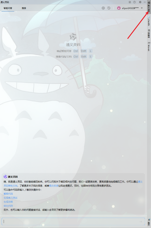Click the 通义灵码 sender name in the message
This screenshot has width=151, height=228.
13,177
